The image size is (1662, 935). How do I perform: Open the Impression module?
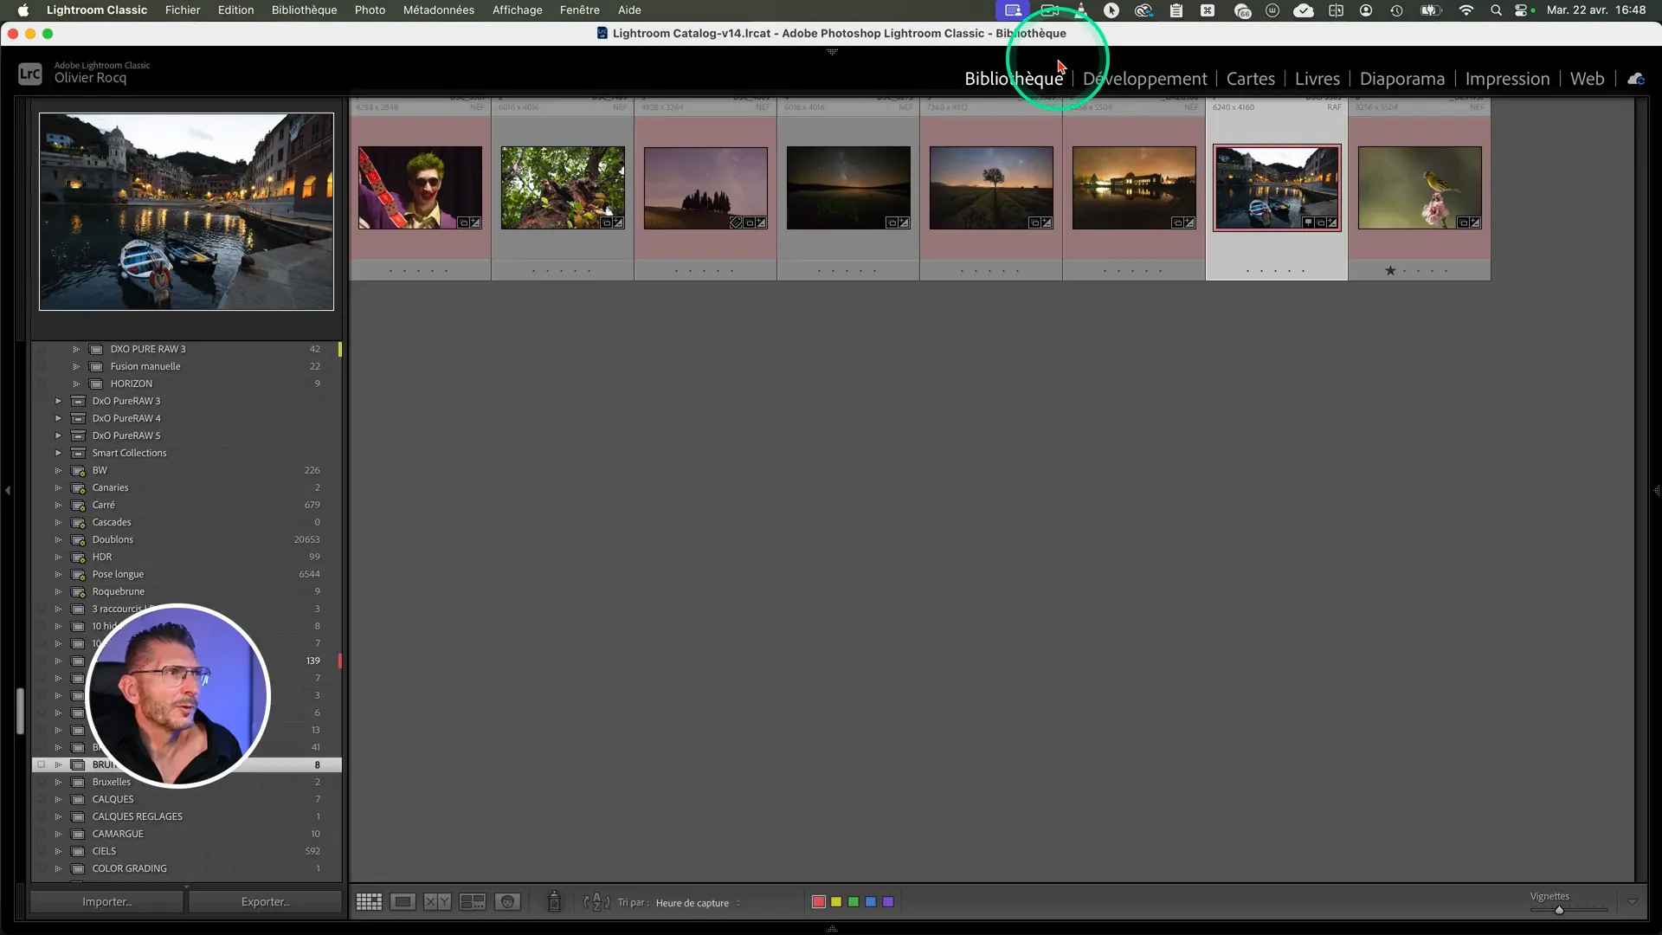click(1507, 79)
